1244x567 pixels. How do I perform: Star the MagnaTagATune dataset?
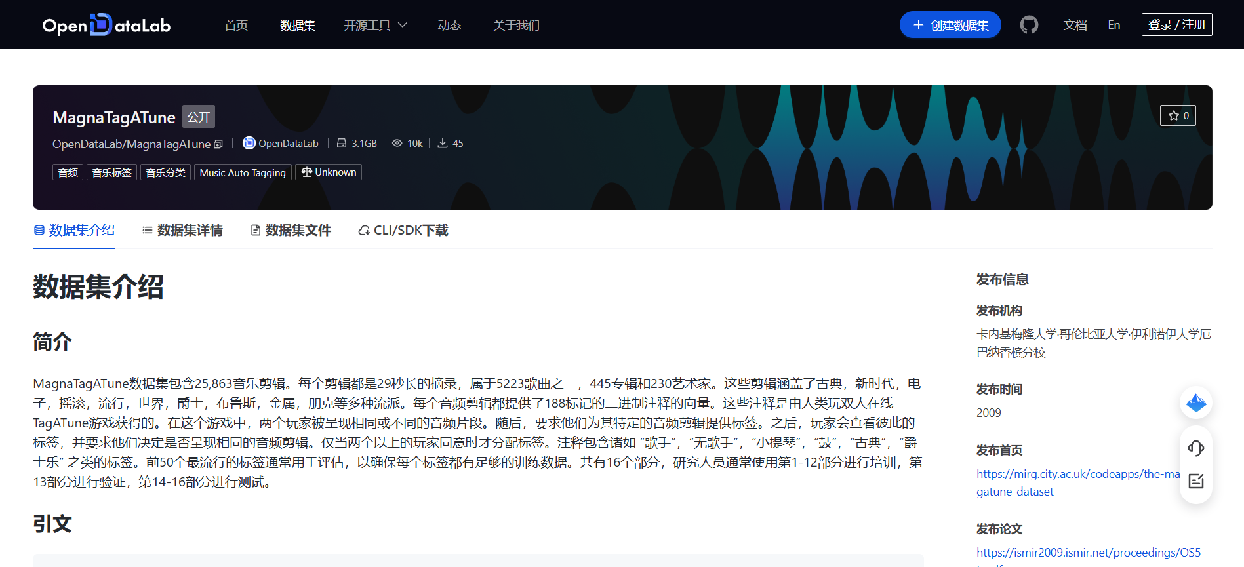(1178, 115)
